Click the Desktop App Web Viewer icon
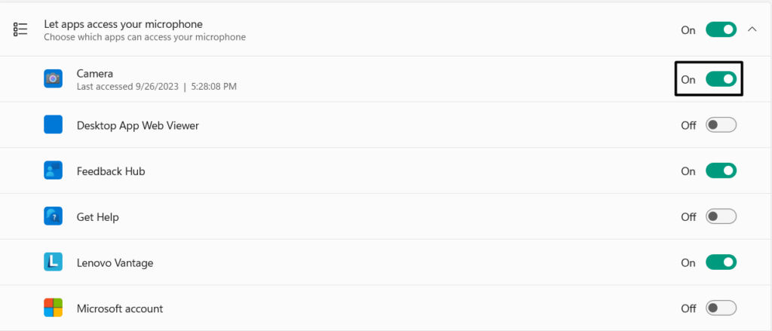772x331 pixels. coord(53,125)
